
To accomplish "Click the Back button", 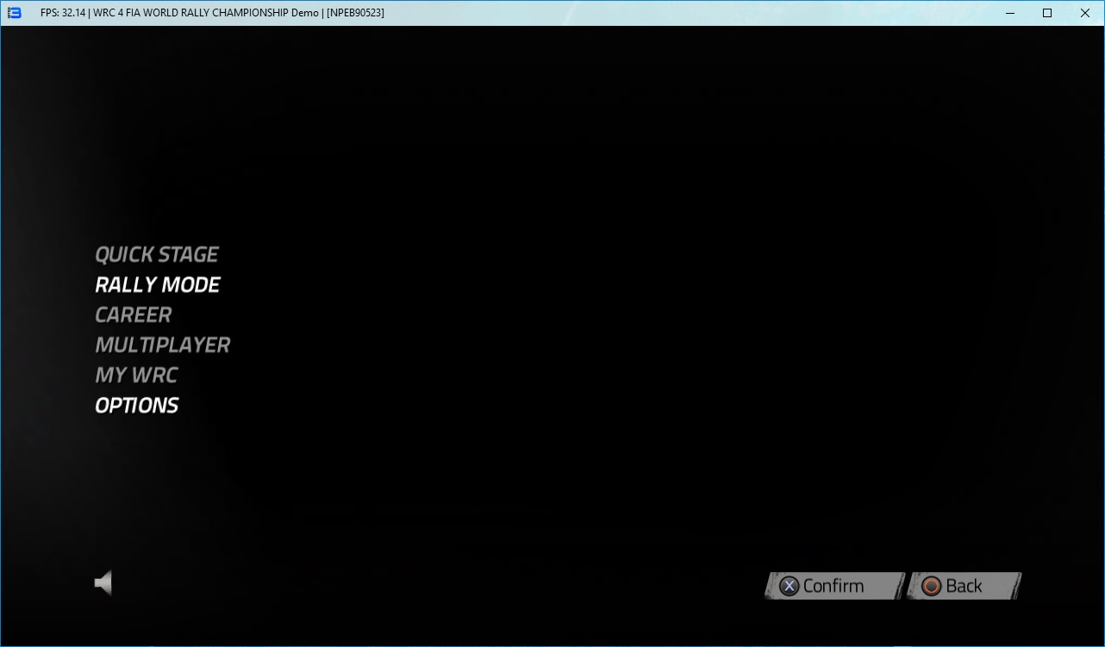I will [965, 586].
